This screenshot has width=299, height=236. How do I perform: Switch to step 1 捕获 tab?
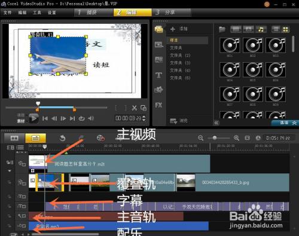coord(94,13)
